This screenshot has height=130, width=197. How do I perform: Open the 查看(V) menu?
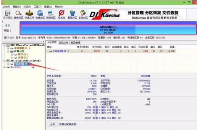click(x=48, y=7)
